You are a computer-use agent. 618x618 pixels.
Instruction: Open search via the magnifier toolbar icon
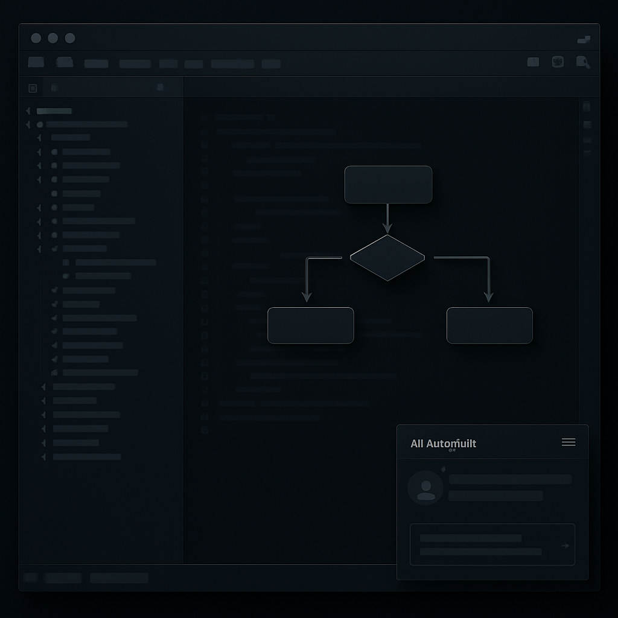[x=583, y=62]
